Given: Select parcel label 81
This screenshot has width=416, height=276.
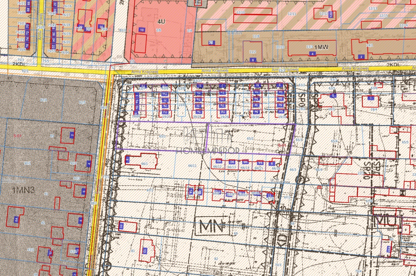Looking at the screenshot, I should click(x=133, y=251).
